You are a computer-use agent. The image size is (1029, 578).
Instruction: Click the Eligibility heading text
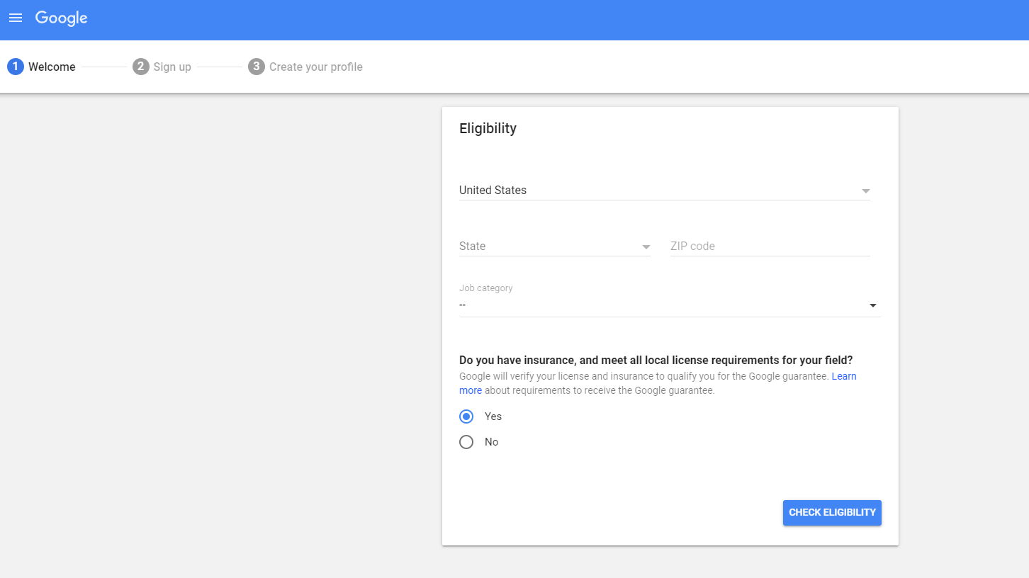(x=488, y=128)
